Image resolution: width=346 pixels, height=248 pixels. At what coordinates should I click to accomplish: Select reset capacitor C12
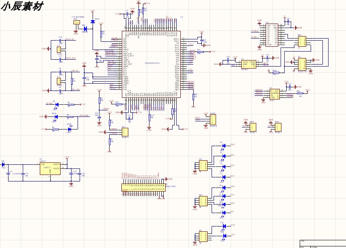pos(99,117)
